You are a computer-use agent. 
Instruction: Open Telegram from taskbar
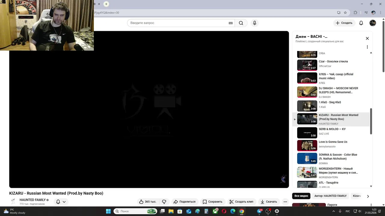[259, 211]
